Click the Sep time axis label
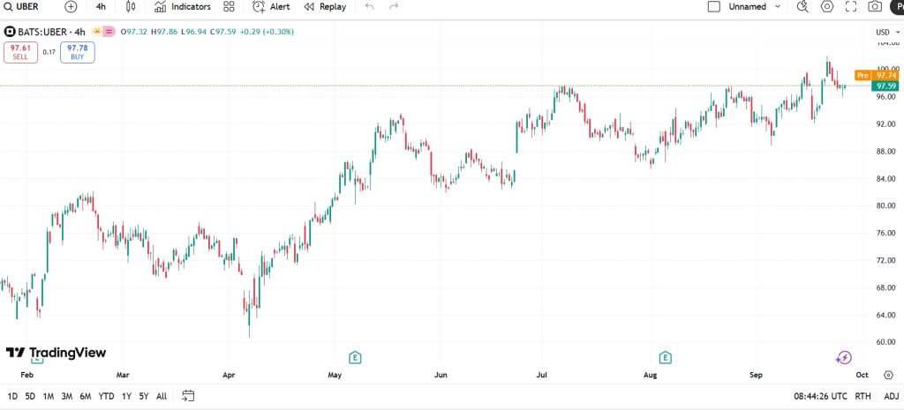The width and height of the screenshot is (904, 410). pos(756,376)
